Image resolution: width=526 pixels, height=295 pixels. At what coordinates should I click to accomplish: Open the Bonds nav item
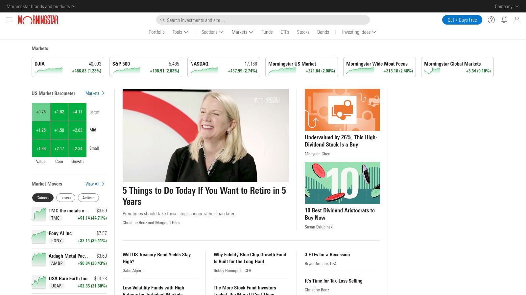pos(323,32)
